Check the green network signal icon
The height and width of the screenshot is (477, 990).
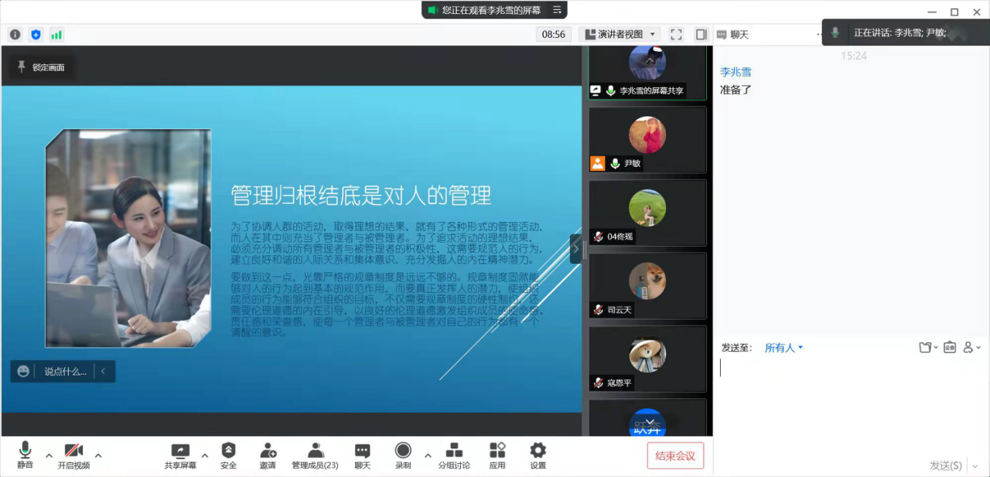pos(56,35)
